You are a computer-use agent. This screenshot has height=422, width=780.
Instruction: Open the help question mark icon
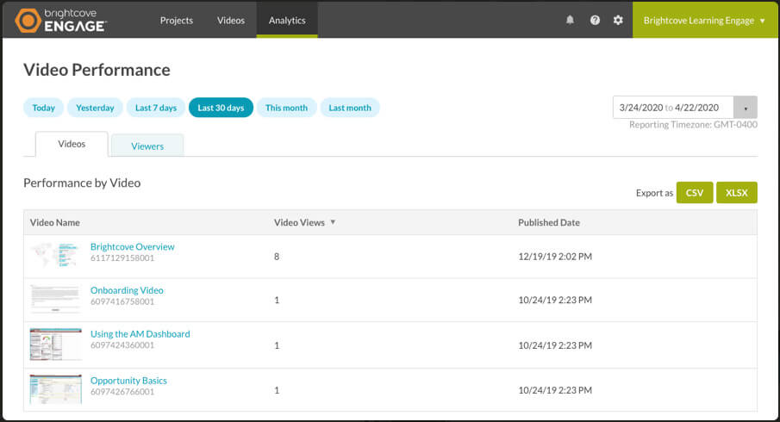(x=595, y=20)
